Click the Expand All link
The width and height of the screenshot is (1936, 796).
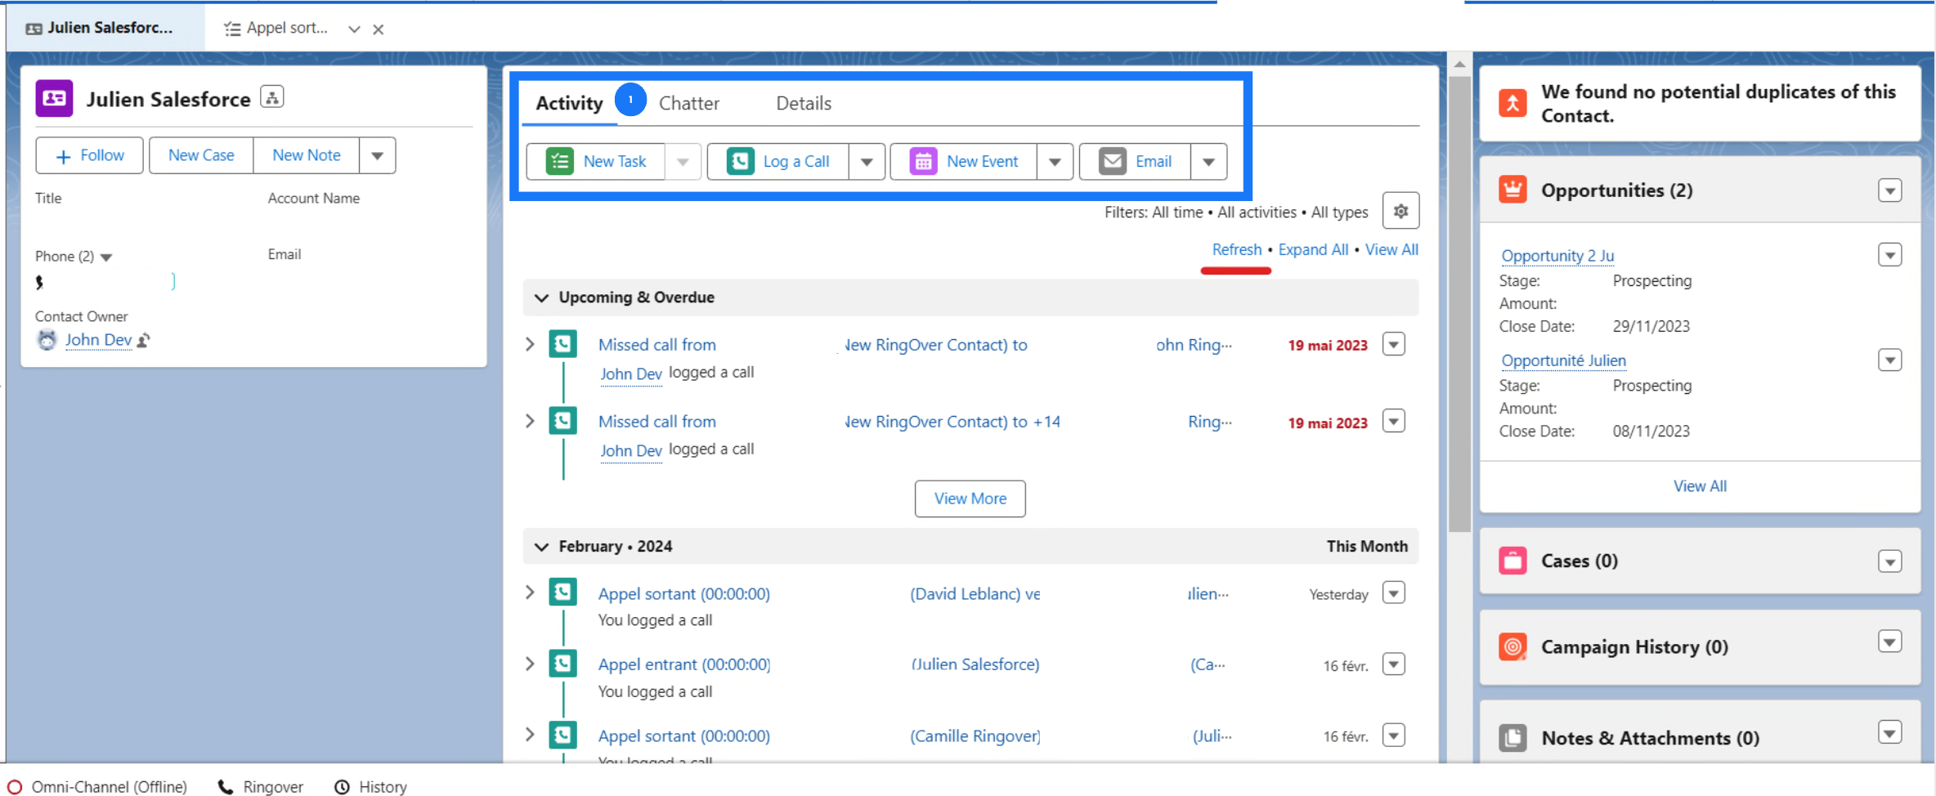[x=1313, y=249]
